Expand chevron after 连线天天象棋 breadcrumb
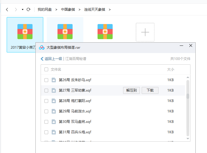207x153 pixels. click(110, 10)
